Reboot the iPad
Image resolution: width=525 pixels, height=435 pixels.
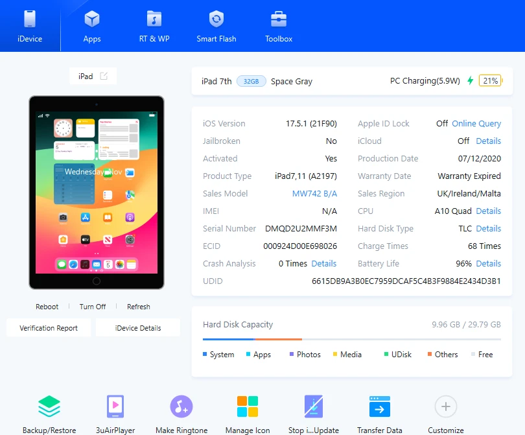[x=47, y=307]
